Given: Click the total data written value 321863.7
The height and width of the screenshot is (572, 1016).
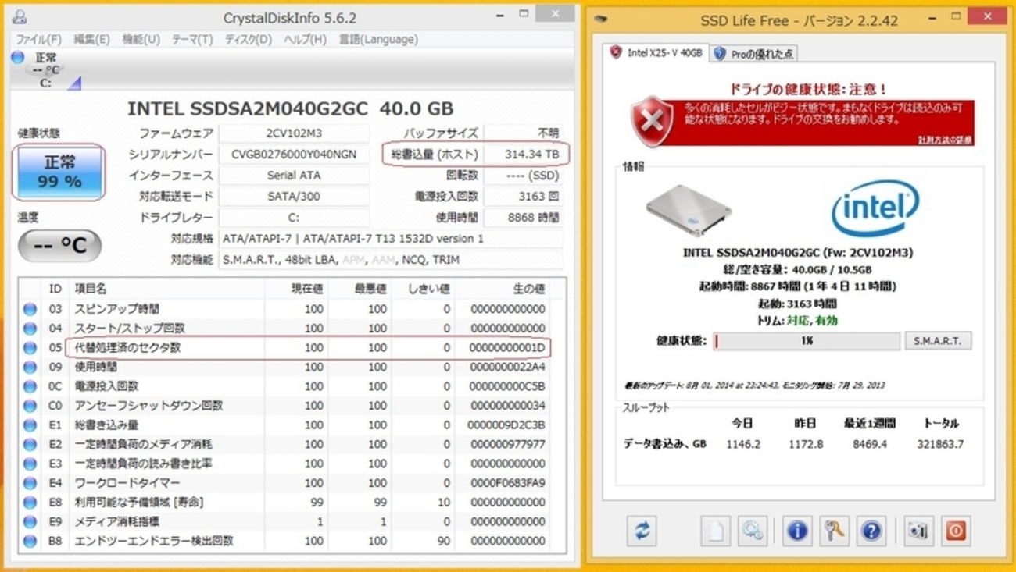Looking at the screenshot, I should pyautogui.click(x=940, y=444).
